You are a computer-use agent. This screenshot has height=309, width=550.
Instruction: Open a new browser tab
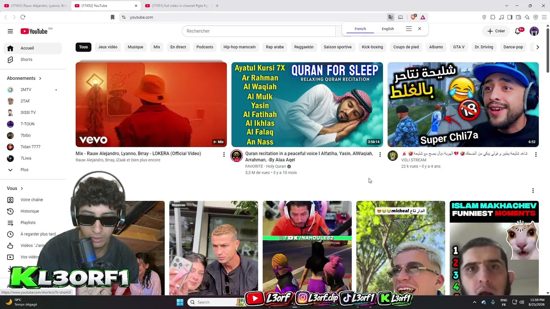pyautogui.click(x=217, y=6)
